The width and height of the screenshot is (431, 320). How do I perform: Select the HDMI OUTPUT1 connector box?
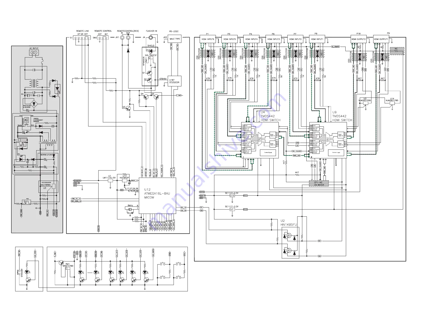click(x=381, y=39)
